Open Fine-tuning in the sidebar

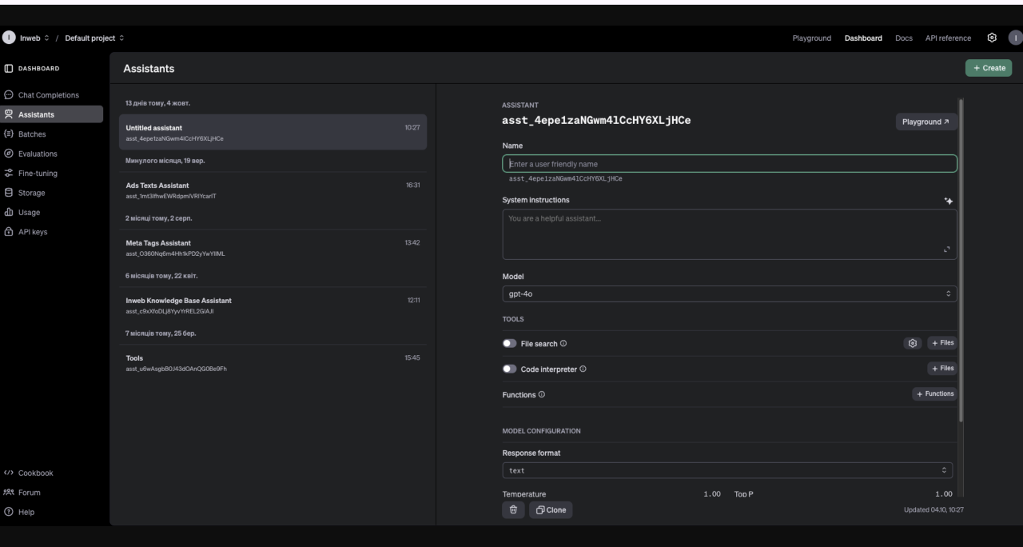(x=38, y=174)
